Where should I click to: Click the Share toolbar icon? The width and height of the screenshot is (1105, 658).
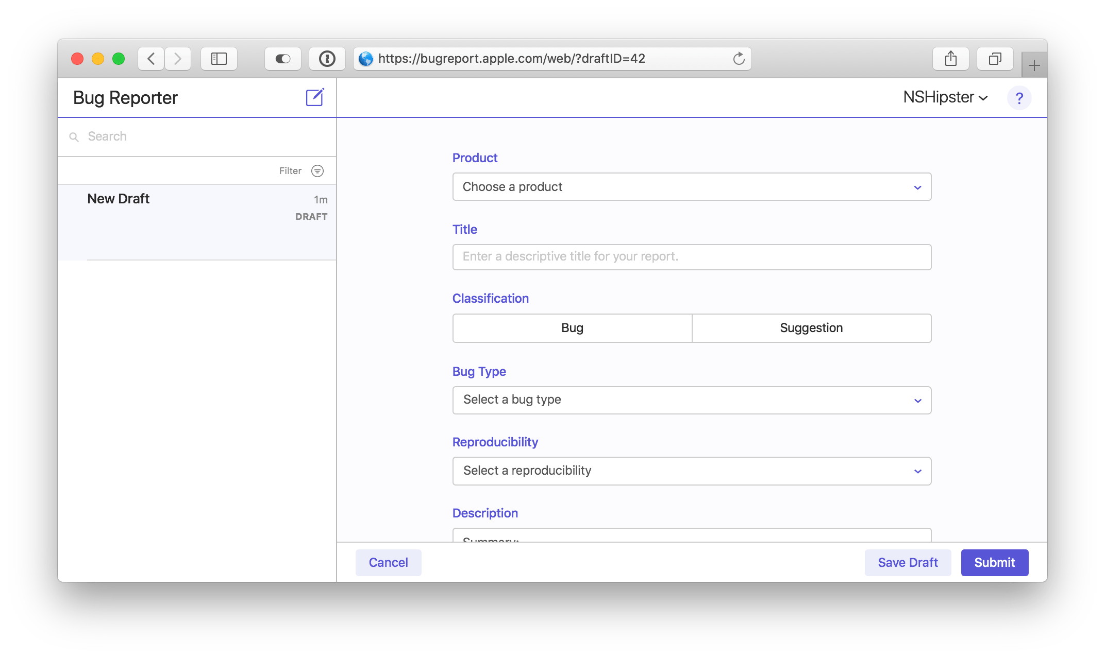[950, 59]
